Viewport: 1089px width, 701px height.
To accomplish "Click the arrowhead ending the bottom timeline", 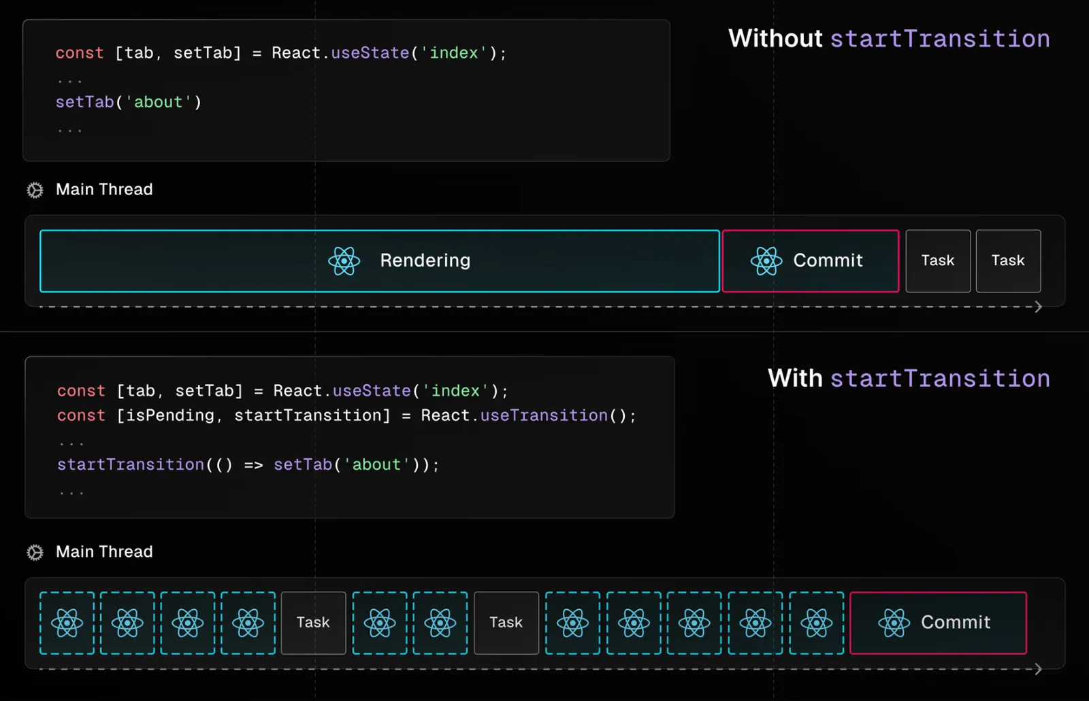I will 1038,669.
